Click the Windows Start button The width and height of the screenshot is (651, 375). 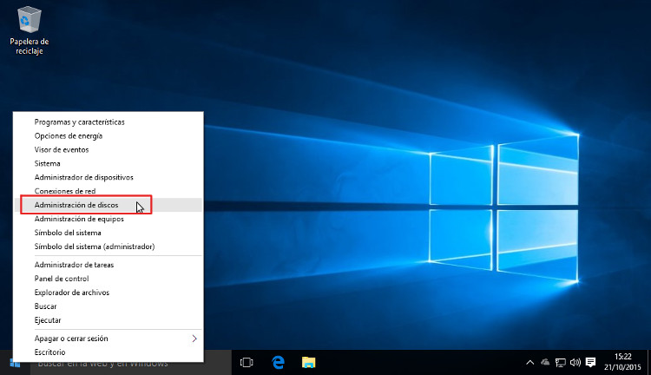click(x=15, y=363)
